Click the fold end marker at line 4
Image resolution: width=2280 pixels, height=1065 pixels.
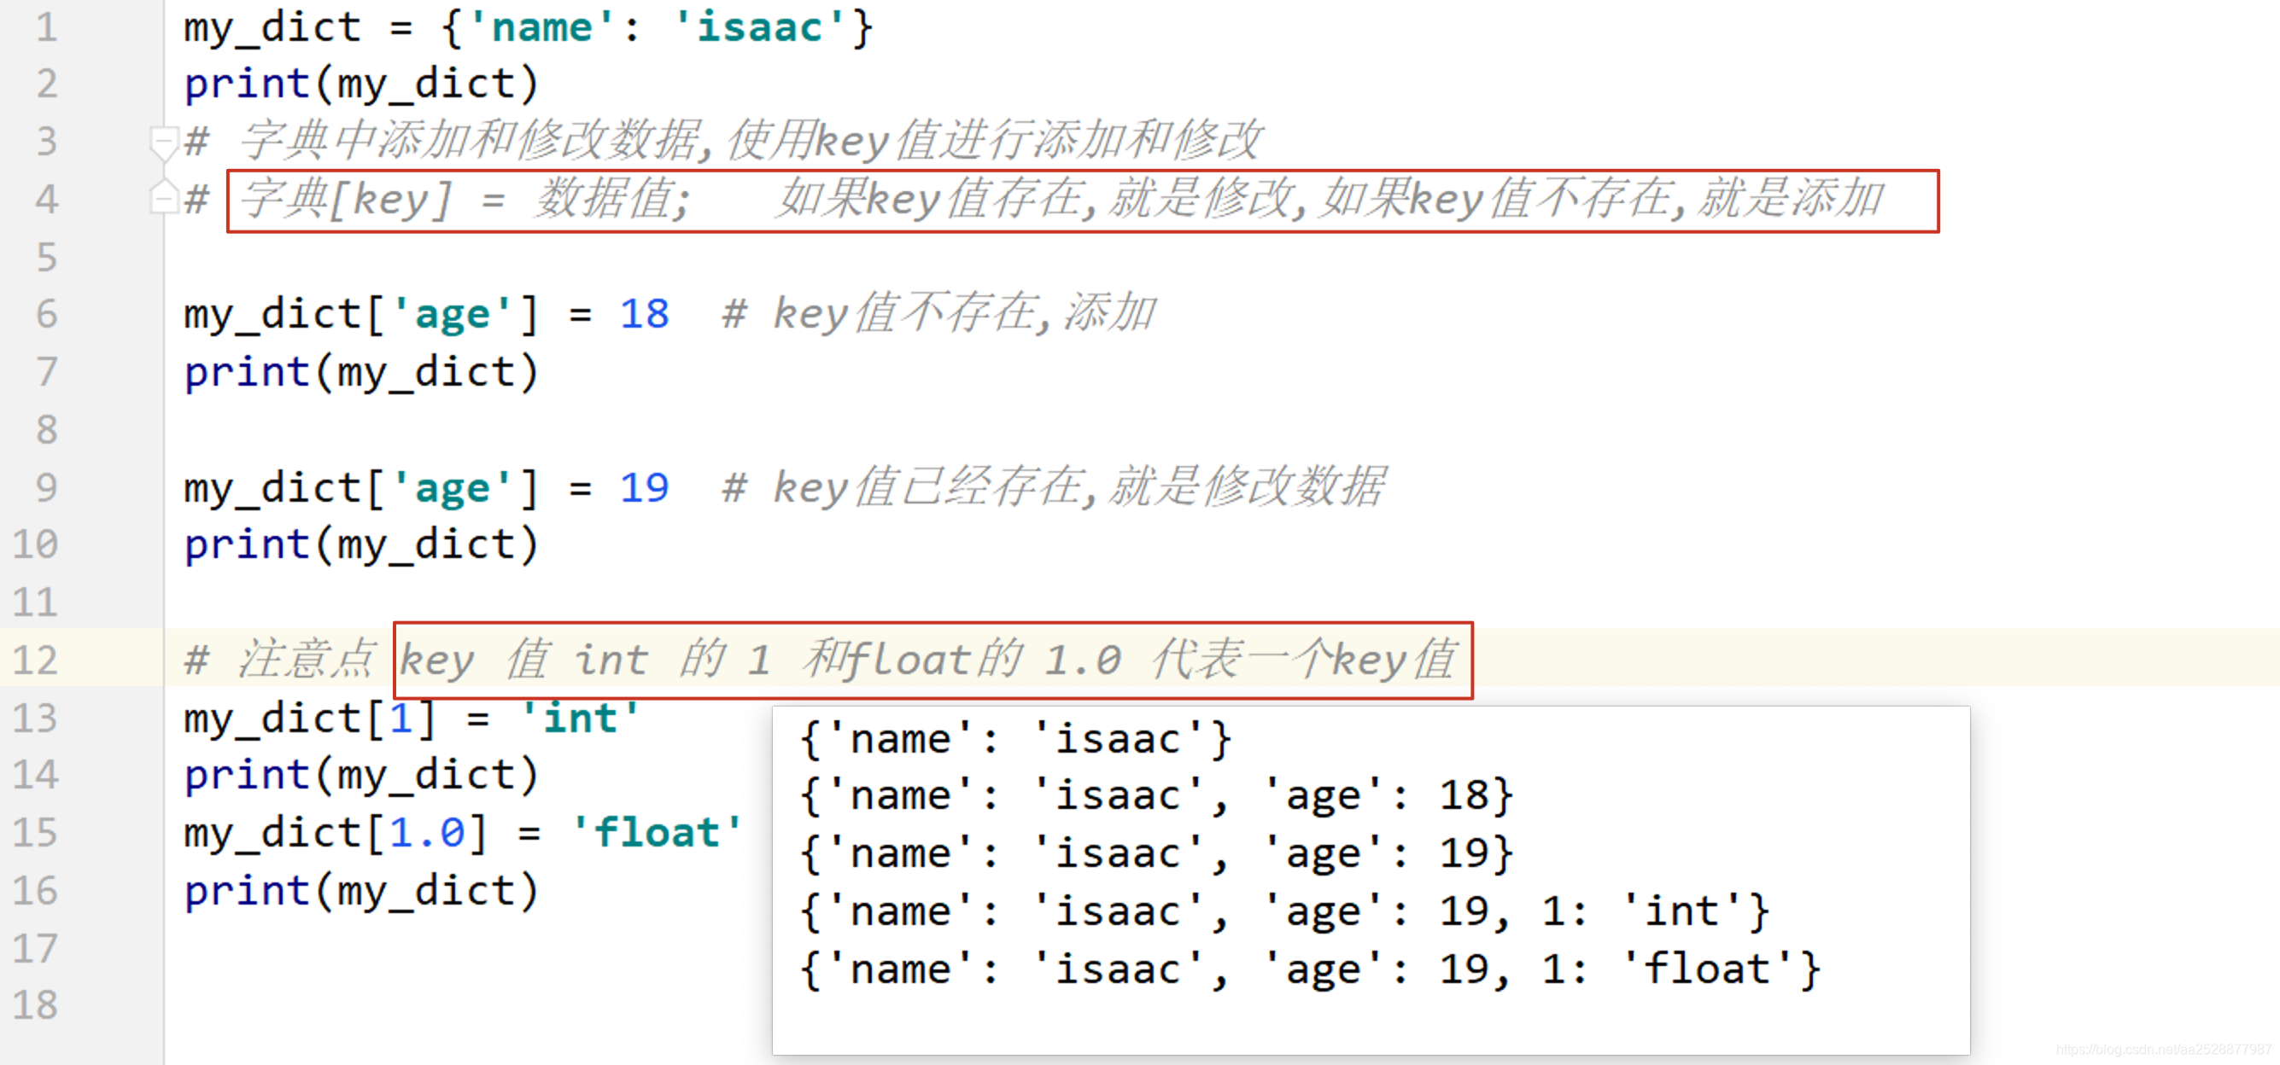[164, 198]
